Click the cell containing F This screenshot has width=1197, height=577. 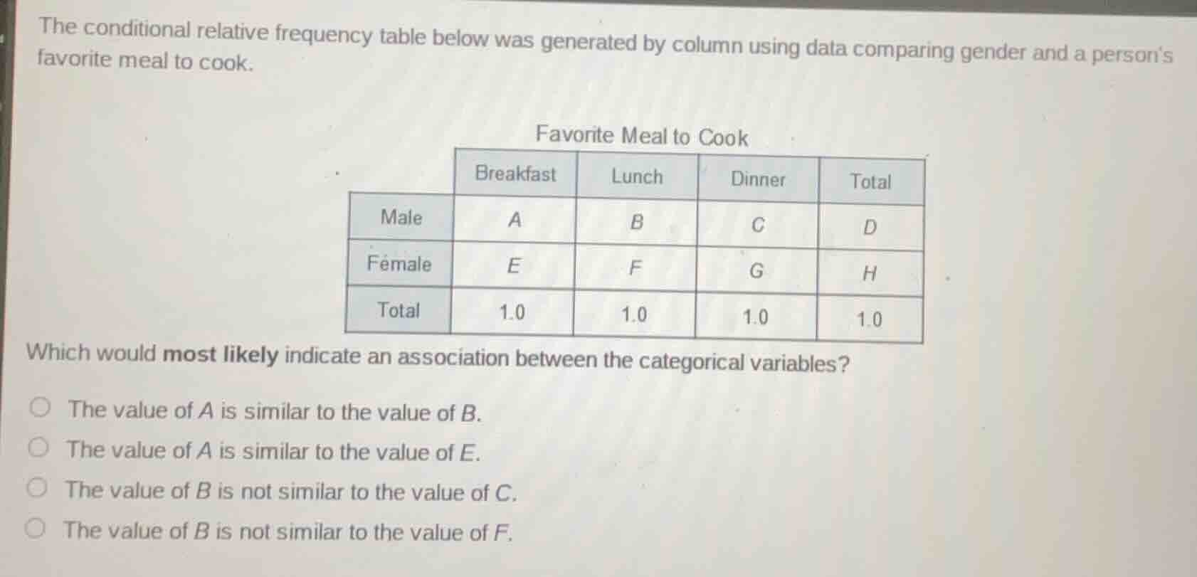[x=636, y=268]
